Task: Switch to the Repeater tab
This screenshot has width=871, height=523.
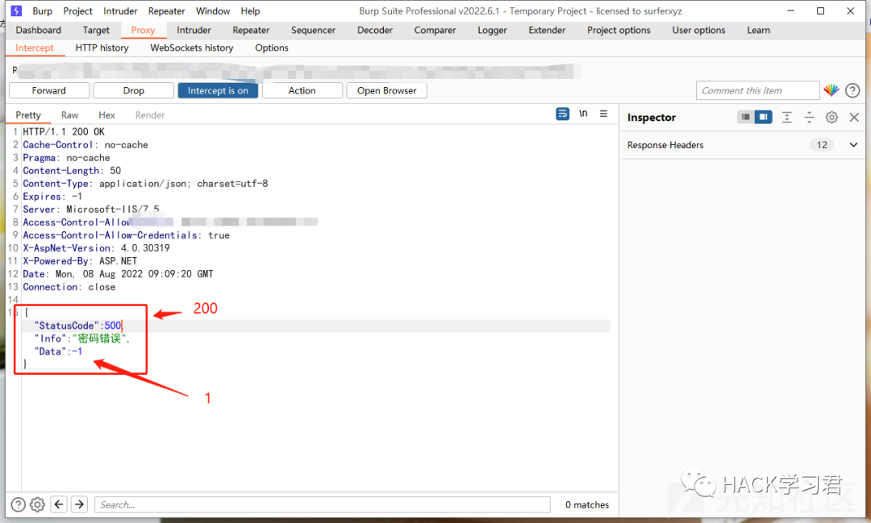Action: [251, 30]
